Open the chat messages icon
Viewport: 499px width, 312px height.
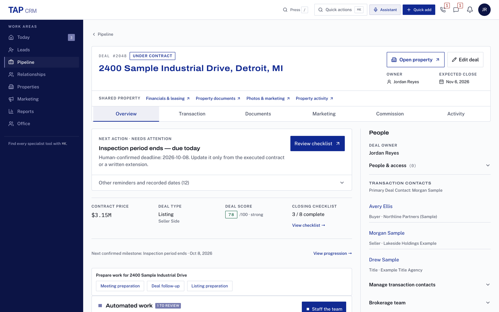(456, 10)
